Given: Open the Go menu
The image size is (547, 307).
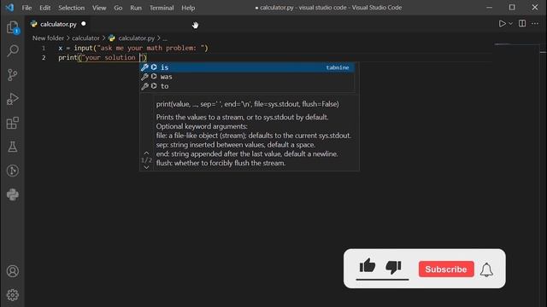Looking at the screenshot, I should point(118,8).
